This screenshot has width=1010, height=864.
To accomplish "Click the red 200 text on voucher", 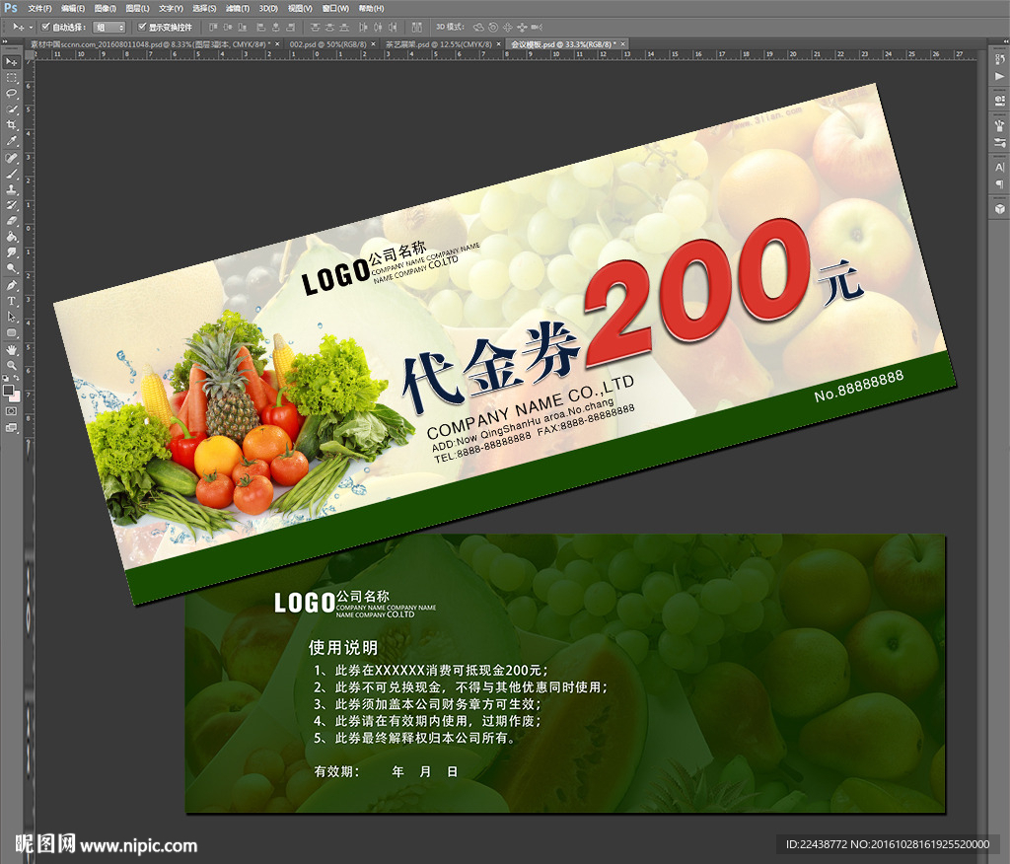I will tap(697, 293).
